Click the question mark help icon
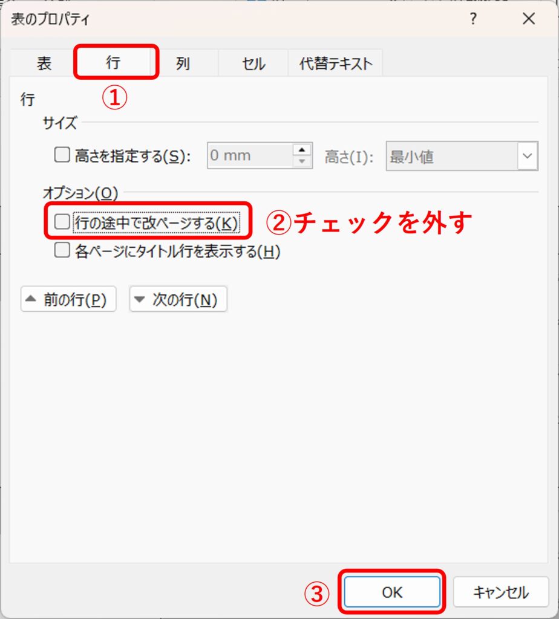 click(473, 19)
